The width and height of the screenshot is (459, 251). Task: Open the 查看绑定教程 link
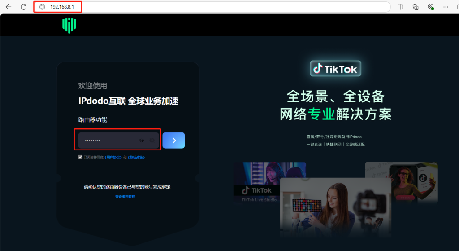coord(126,197)
